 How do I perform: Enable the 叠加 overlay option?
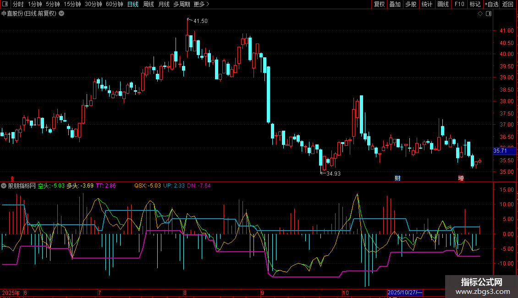395,4
